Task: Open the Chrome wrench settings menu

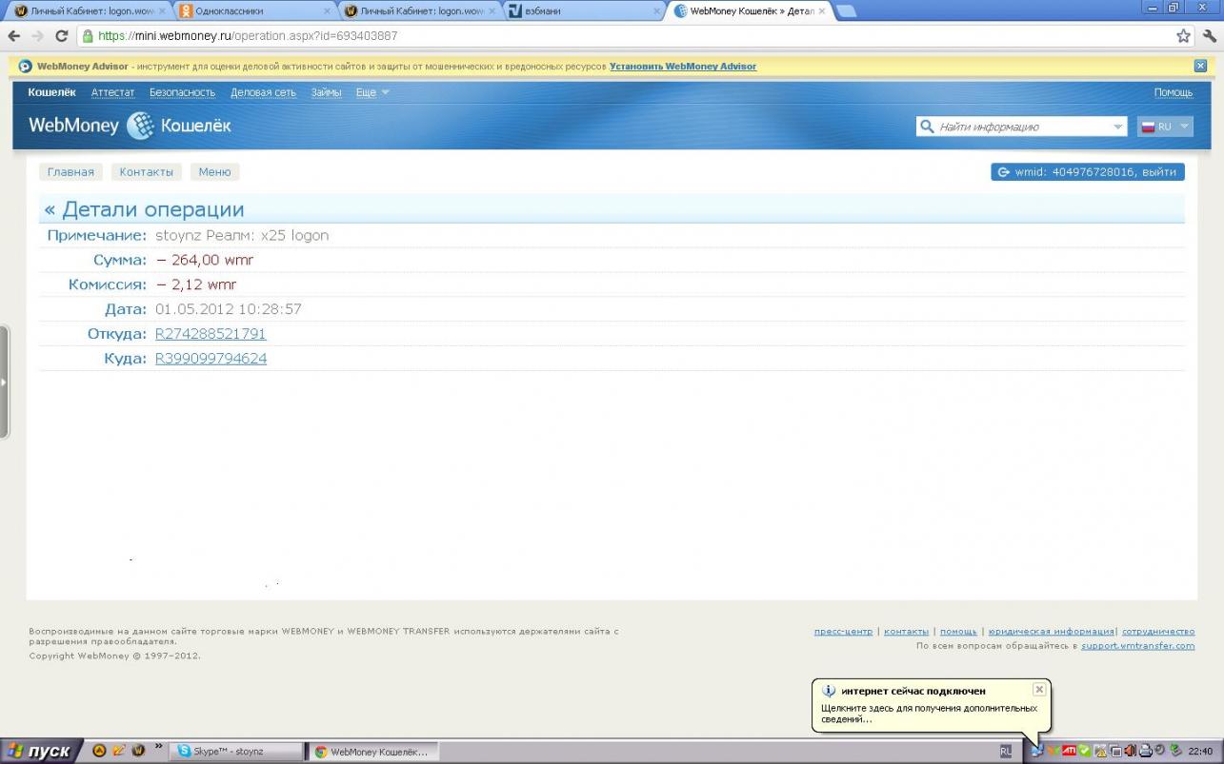Action: coord(1210,36)
